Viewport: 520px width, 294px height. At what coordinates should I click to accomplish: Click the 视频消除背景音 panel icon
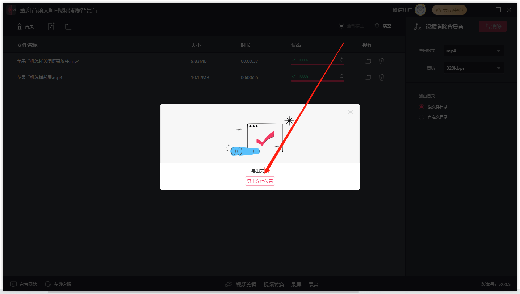pos(418,26)
